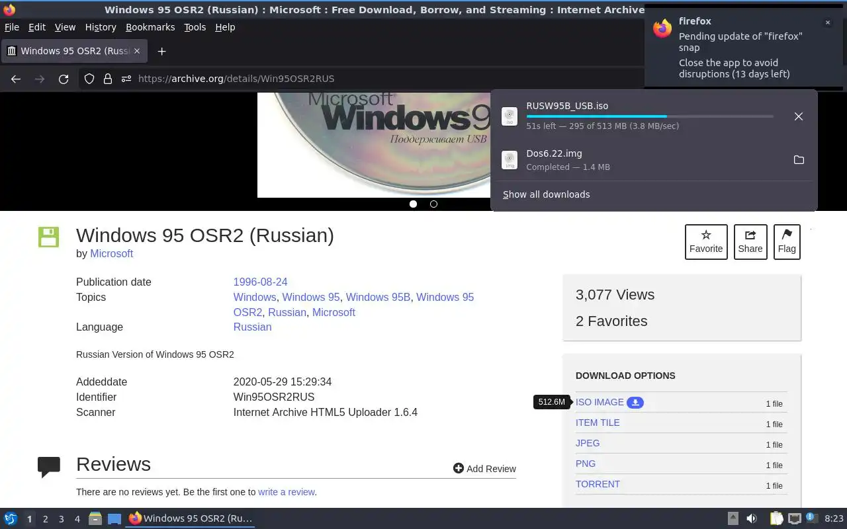Open the PNG download option

tap(586, 464)
